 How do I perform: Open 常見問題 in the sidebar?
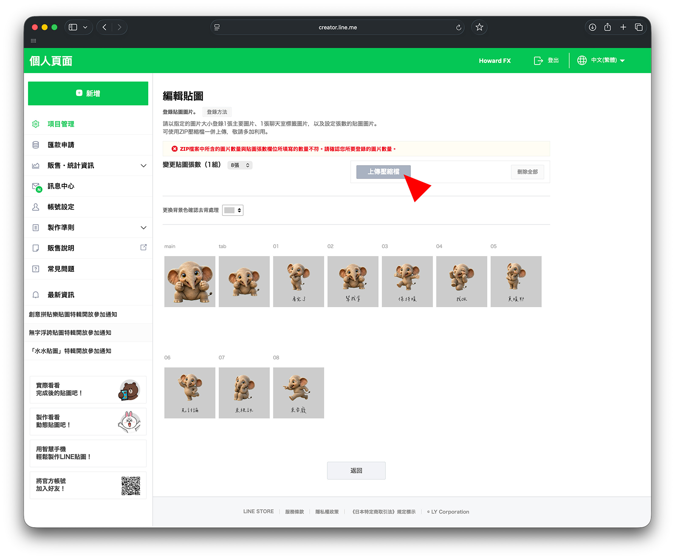coord(61,269)
